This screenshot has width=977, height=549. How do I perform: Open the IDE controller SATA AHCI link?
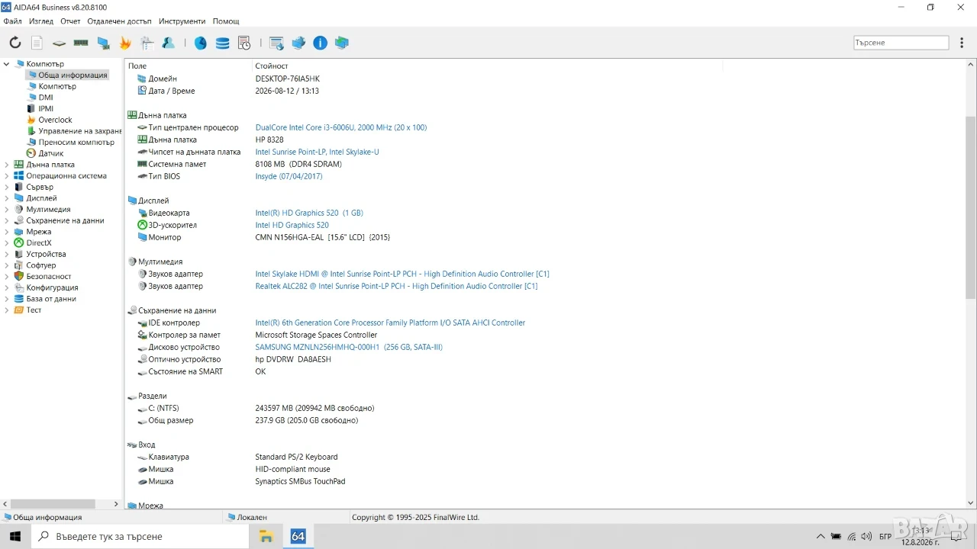point(390,323)
